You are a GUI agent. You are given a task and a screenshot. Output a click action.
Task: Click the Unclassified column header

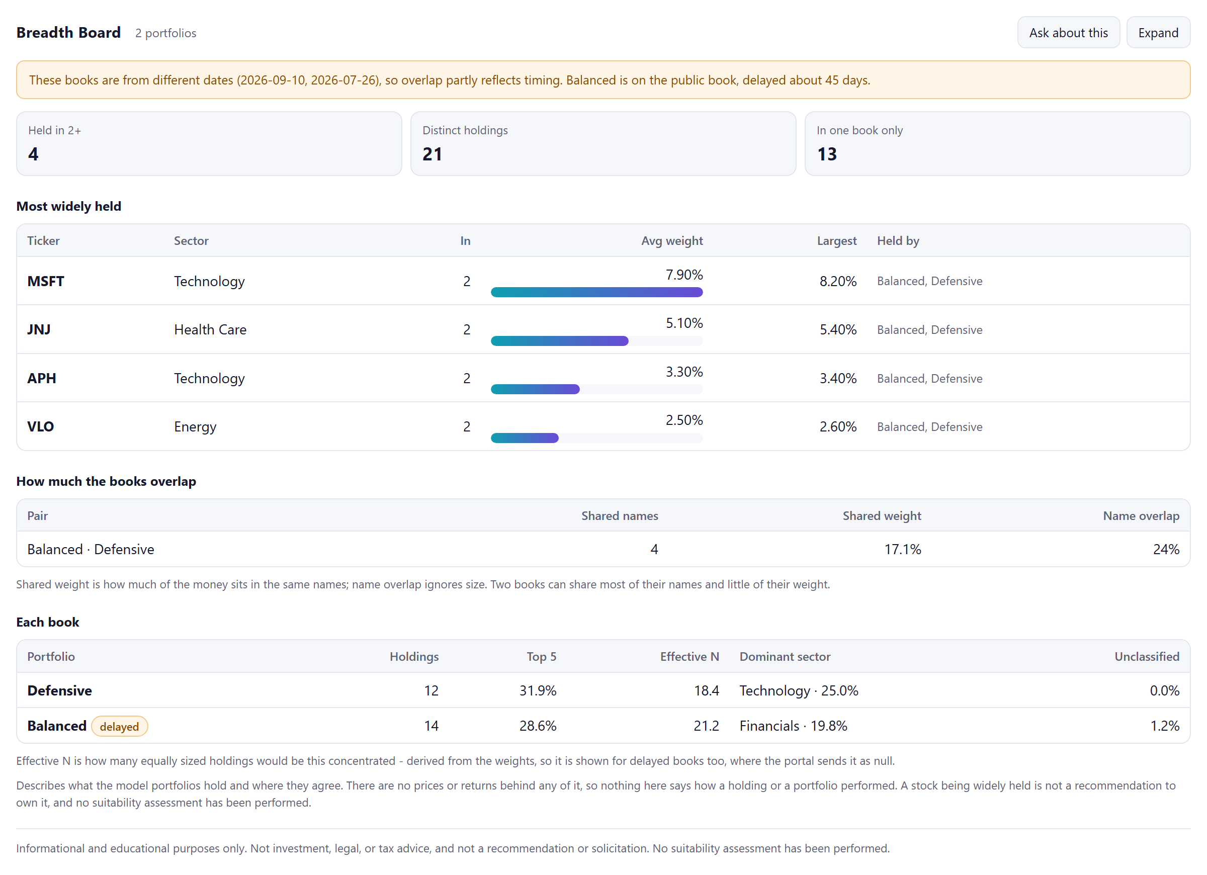(x=1146, y=656)
